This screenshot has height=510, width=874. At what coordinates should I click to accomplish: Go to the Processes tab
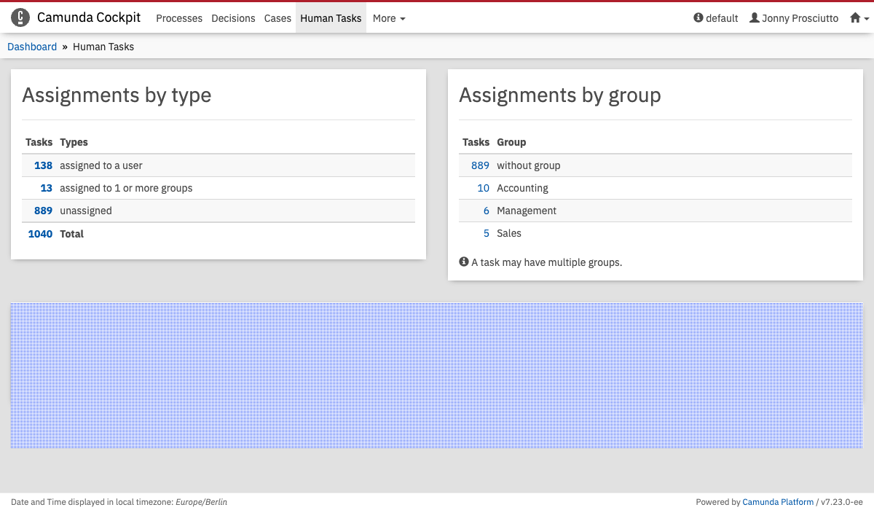point(179,18)
